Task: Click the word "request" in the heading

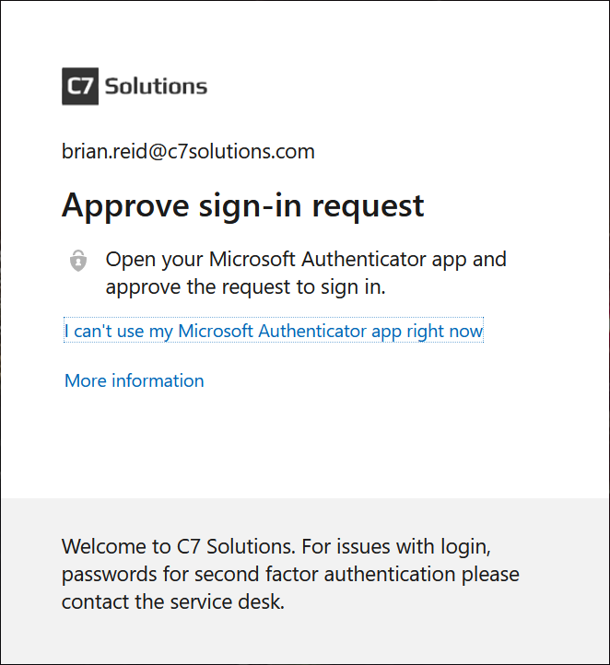Action: (369, 207)
